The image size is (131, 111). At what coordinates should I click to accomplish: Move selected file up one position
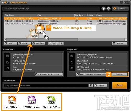[54, 43]
